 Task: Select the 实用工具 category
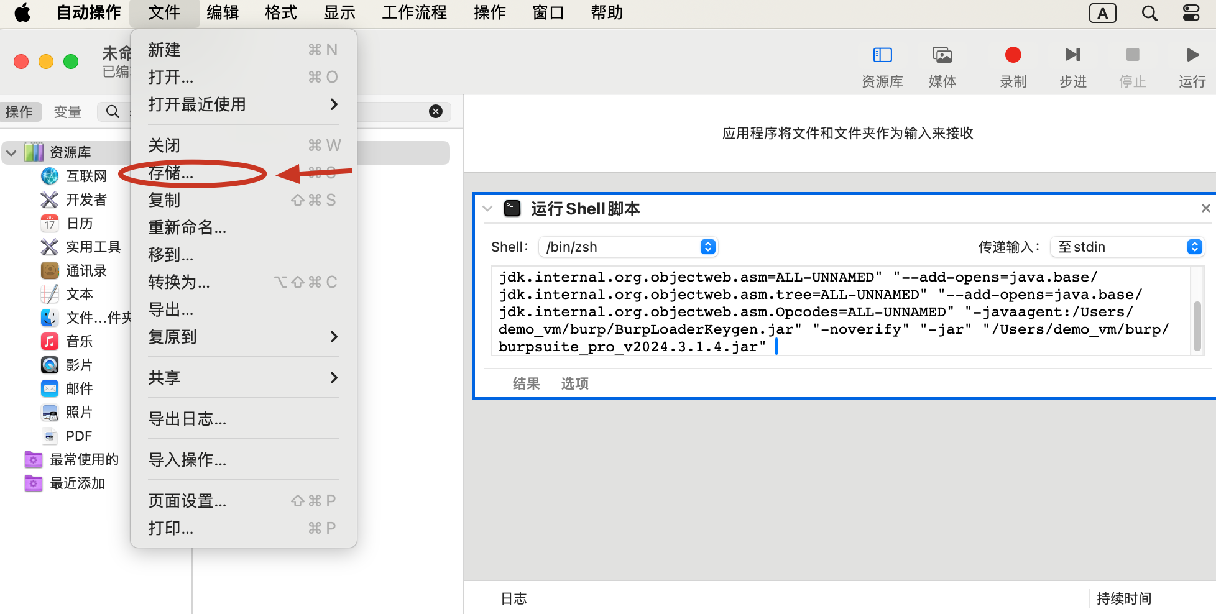pos(81,247)
